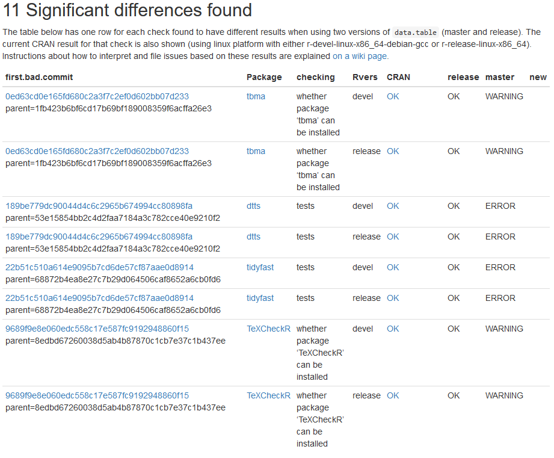Screen dimensions: 554x458
Task: Click dtts package link in devel row
Action: pos(253,206)
